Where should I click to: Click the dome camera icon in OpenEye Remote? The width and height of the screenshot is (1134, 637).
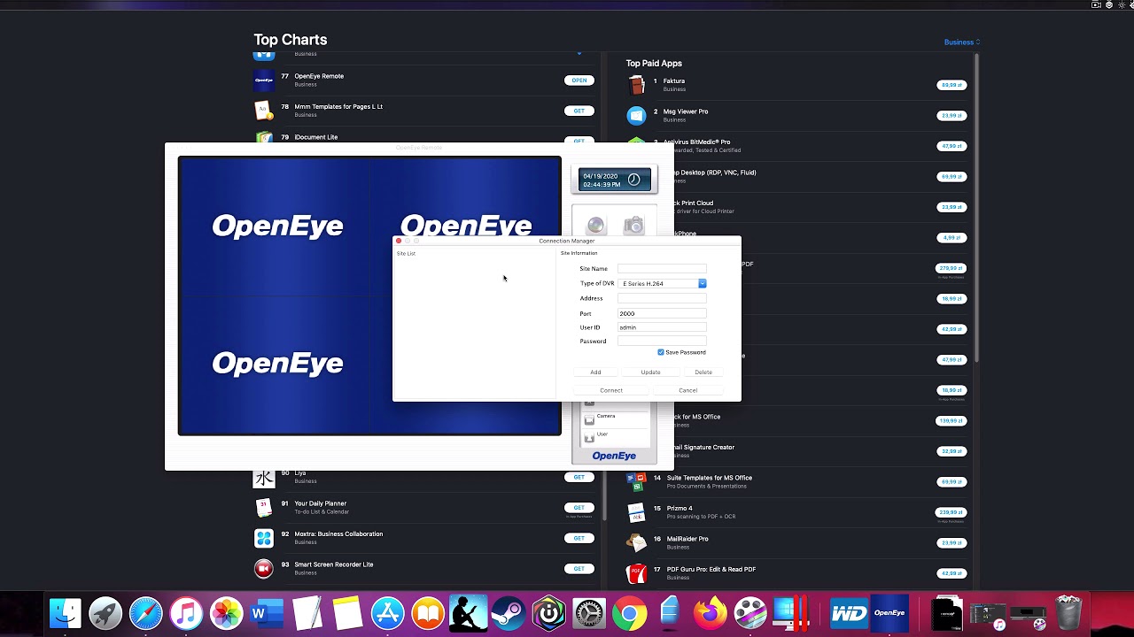(x=595, y=226)
